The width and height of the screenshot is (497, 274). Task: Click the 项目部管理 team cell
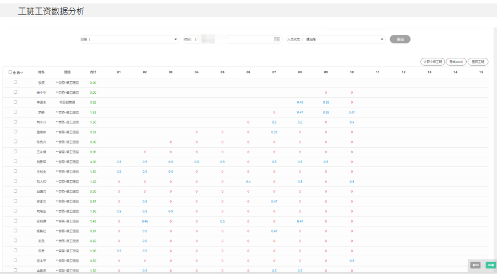click(x=67, y=102)
